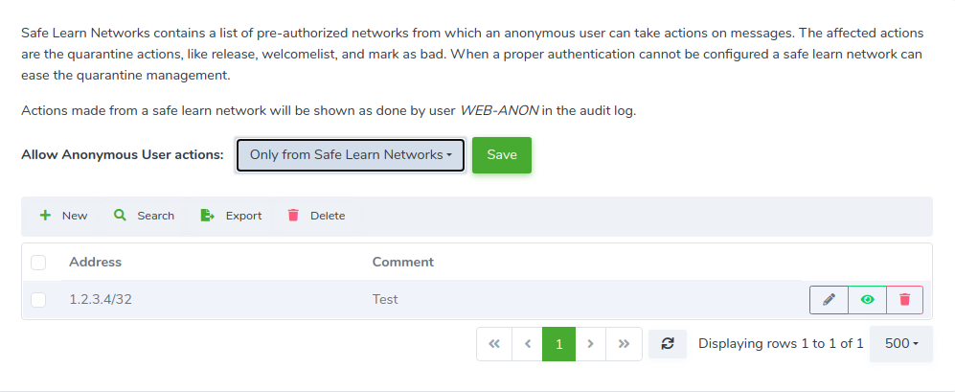
Task: Delete the 1.2.3.4/32 row via red trash
Action: (905, 300)
